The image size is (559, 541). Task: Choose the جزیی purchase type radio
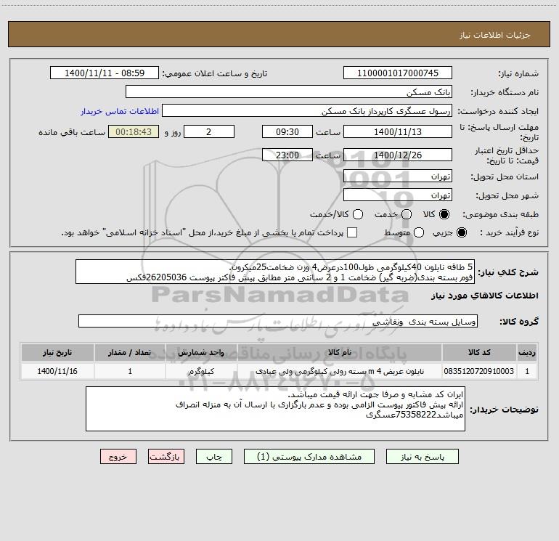(x=461, y=232)
